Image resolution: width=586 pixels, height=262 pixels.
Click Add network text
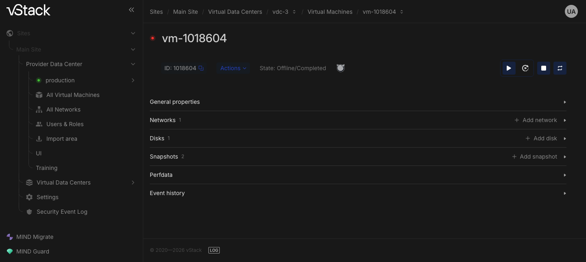pos(540,120)
